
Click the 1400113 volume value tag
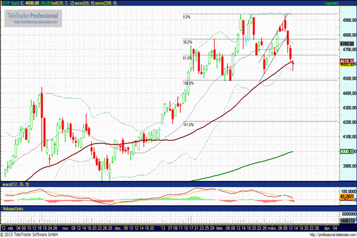[347, 221]
